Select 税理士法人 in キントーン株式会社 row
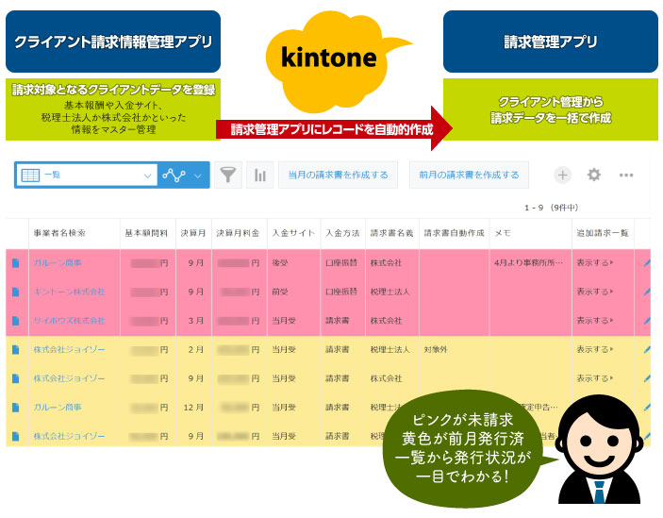This screenshot has height=518, width=663. pyautogui.click(x=390, y=292)
